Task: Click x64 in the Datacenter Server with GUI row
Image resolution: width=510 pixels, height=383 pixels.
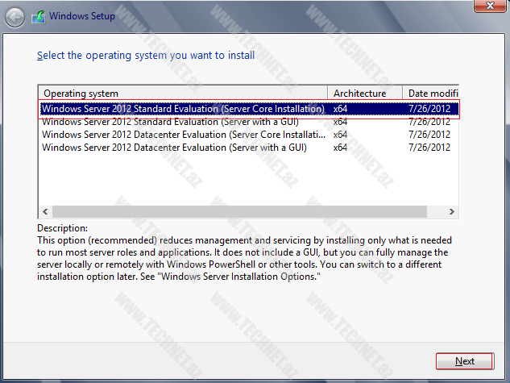Action: pos(340,148)
